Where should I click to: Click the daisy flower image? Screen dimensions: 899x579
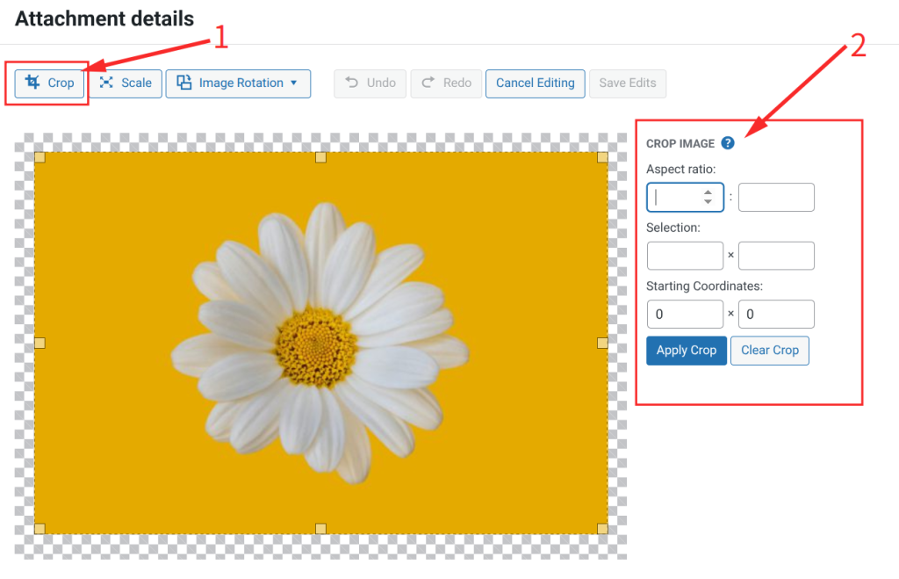tap(321, 344)
